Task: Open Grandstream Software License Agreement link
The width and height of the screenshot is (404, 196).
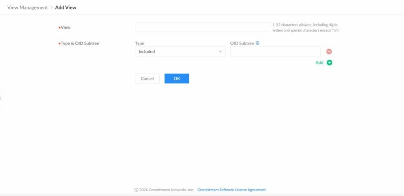Action: (231, 190)
